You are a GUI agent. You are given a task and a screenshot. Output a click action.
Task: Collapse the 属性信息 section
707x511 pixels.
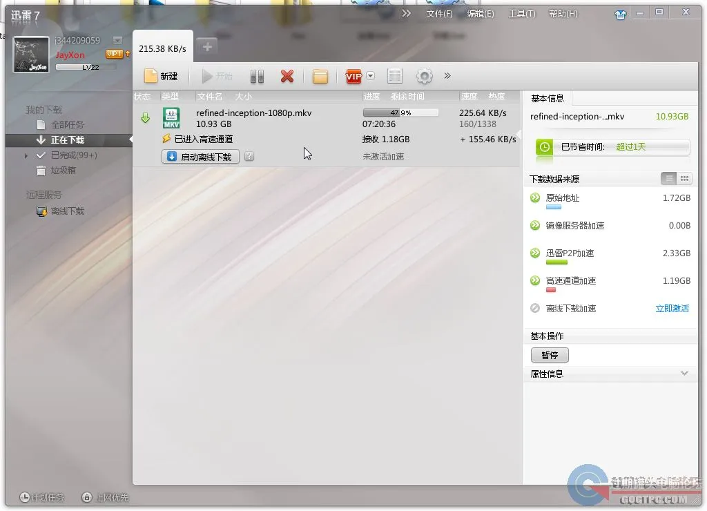tap(684, 373)
